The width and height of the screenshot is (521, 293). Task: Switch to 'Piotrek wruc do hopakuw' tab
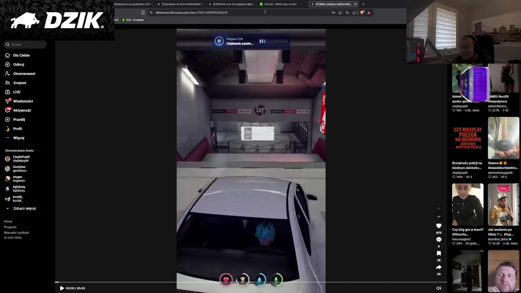[x=230, y=4]
